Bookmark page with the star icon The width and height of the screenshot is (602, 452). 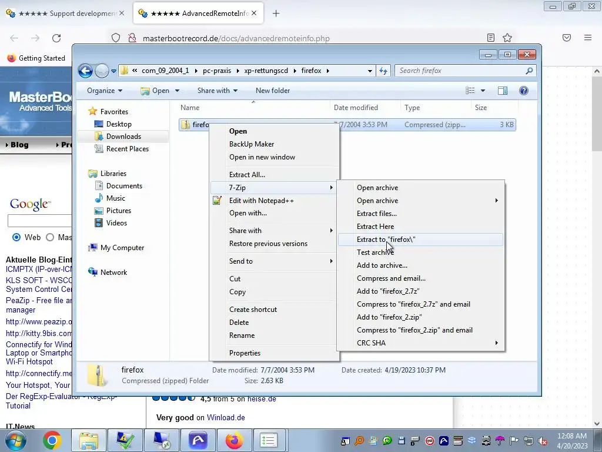507,38
